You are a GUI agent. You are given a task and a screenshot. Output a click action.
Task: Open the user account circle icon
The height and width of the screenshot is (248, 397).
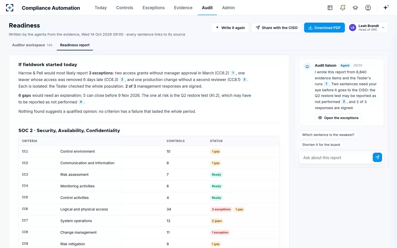pos(368,8)
